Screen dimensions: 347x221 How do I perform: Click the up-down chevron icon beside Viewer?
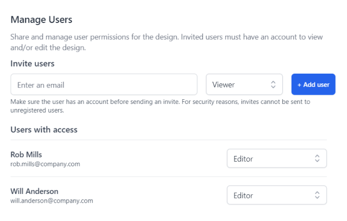pos(273,84)
